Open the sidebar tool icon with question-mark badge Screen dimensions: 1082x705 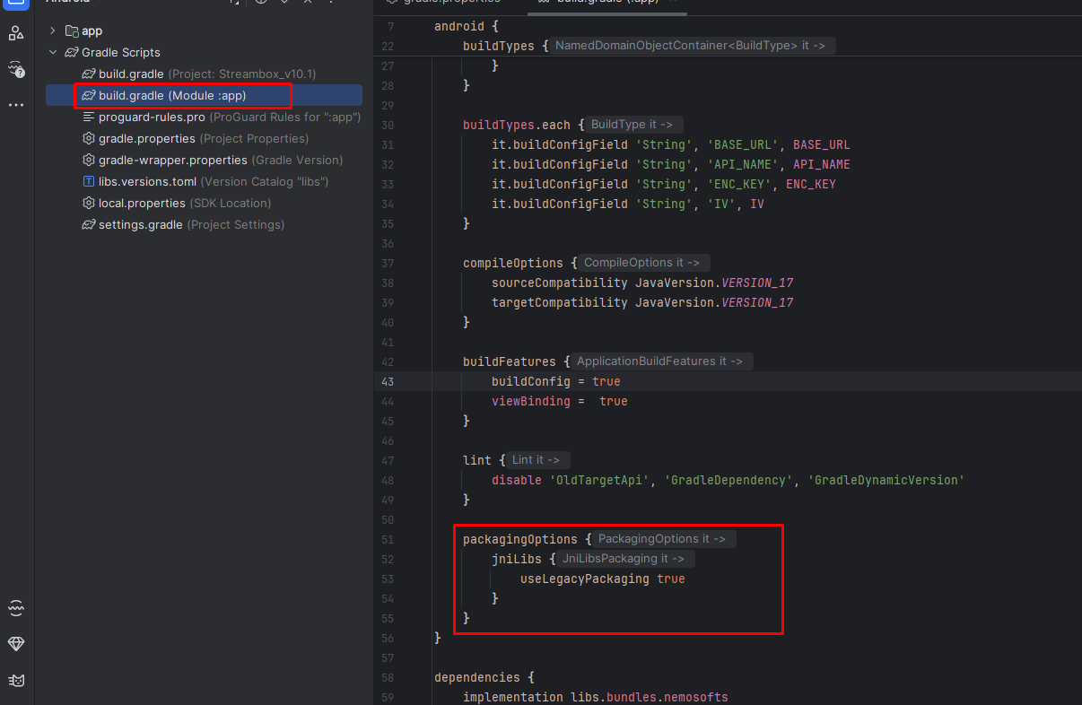pos(16,69)
